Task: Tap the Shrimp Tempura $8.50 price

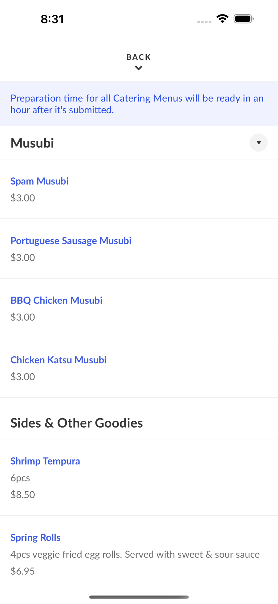Action: point(23,495)
